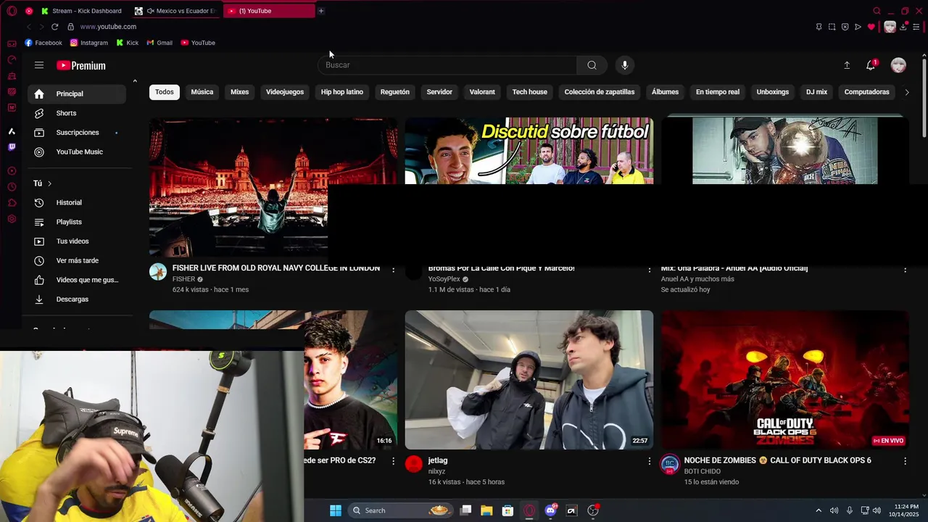The height and width of the screenshot is (522, 928).
Task: Open the YouTube upload/create icon
Action: 847,65
